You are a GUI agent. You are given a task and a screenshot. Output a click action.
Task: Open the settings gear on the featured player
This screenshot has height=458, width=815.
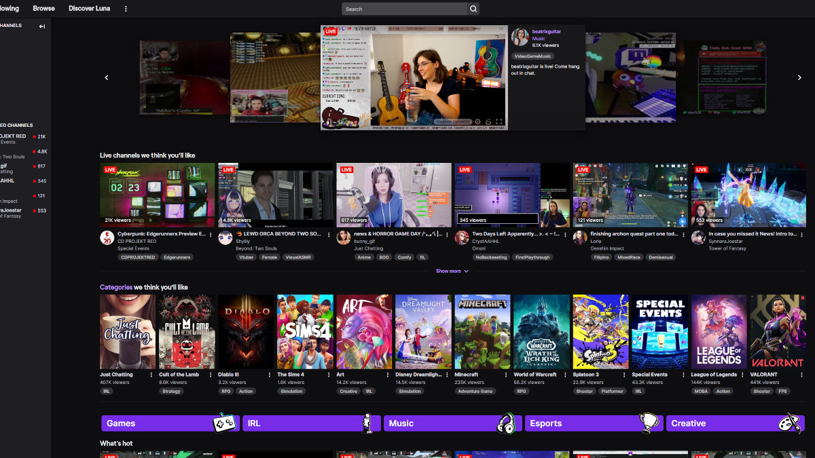[x=477, y=122]
